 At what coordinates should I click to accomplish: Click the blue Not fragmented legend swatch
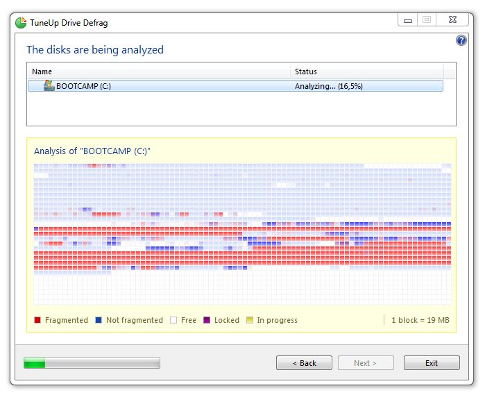tap(99, 320)
